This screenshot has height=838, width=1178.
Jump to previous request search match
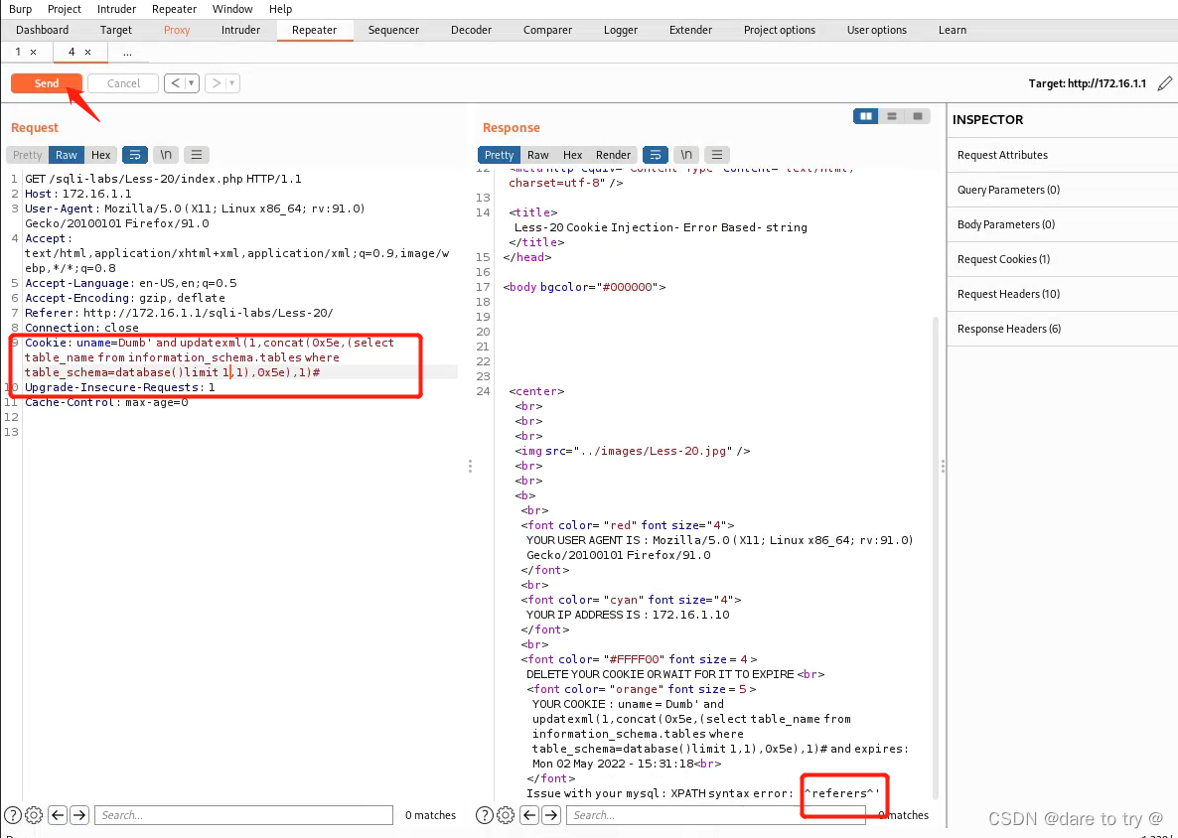(58, 815)
